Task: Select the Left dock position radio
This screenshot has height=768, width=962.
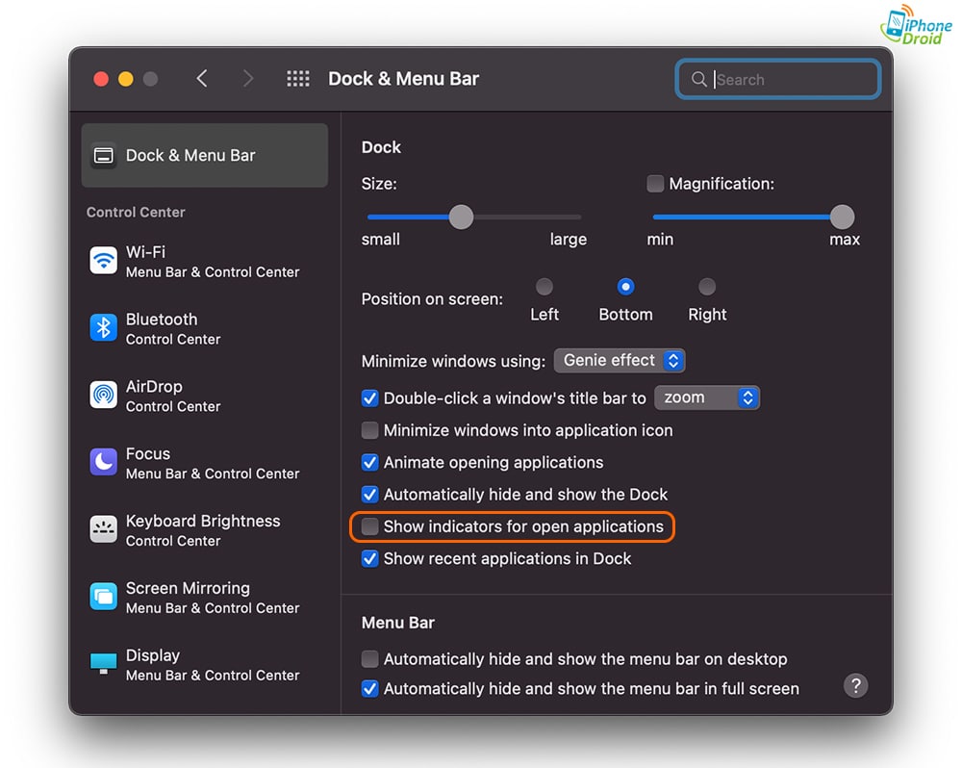Action: point(544,287)
